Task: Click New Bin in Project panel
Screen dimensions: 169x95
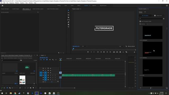Action: [x=31, y=88]
